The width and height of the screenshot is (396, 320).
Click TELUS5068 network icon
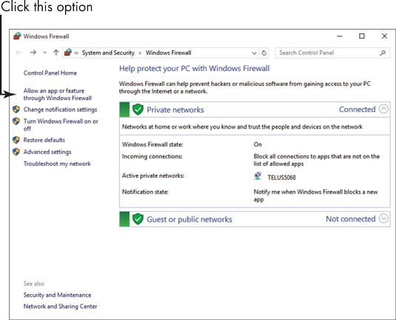pyautogui.click(x=258, y=176)
